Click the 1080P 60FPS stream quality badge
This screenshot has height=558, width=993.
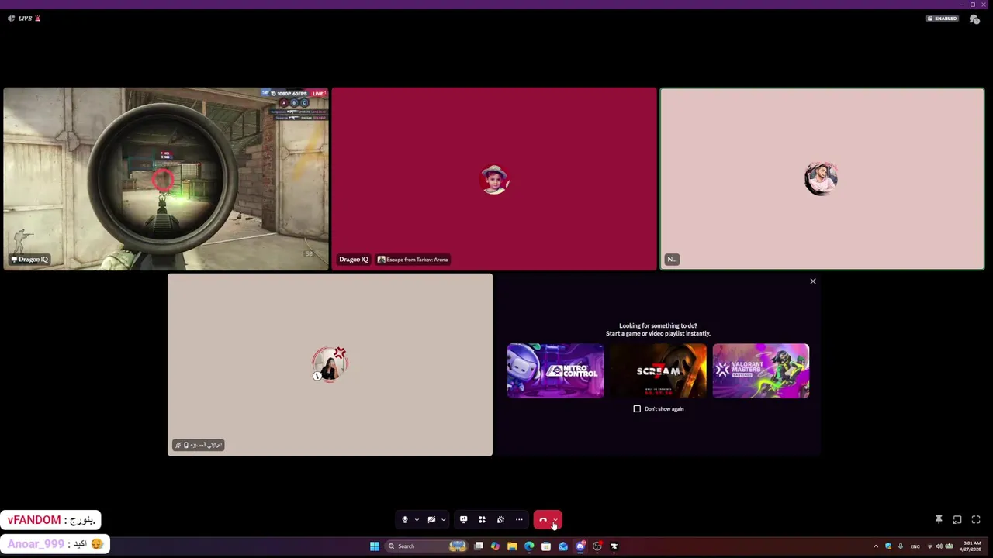click(x=288, y=94)
